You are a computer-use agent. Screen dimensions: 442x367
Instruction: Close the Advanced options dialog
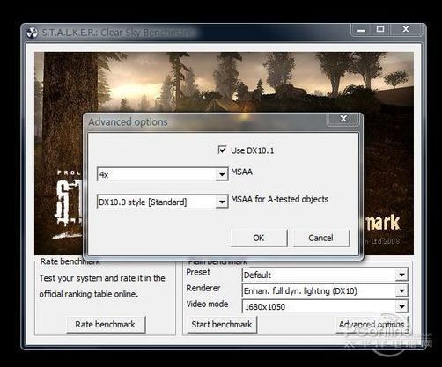343,119
